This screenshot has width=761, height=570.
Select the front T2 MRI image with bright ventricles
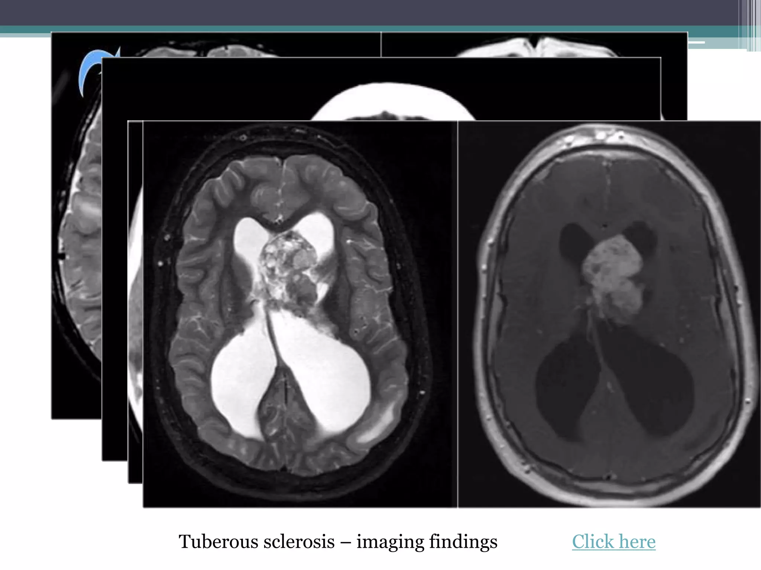click(300, 314)
